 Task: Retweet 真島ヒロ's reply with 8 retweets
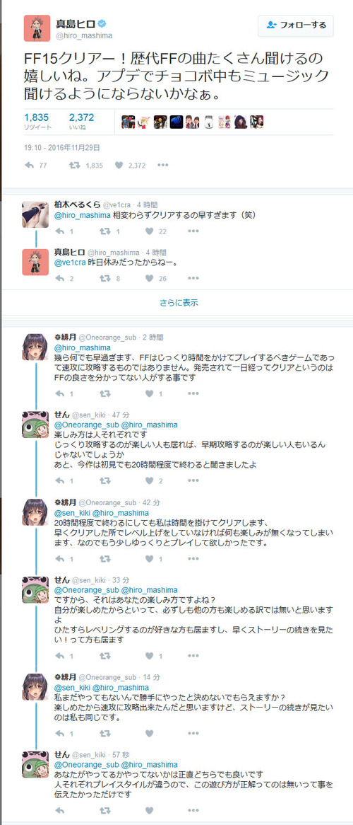pyautogui.click(x=104, y=278)
